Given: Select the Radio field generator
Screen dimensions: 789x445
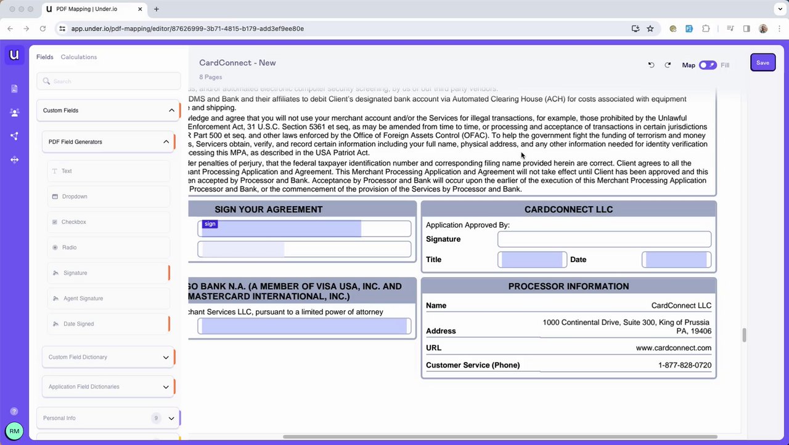Looking at the screenshot, I should 108,247.
